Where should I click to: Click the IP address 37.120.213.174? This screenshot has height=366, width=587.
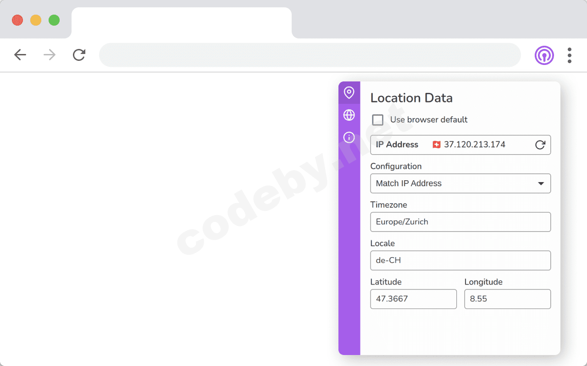coord(475,145)
